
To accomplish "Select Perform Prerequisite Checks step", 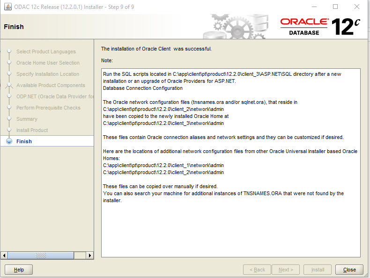I will pyautogui.click(x=48, y=108).
